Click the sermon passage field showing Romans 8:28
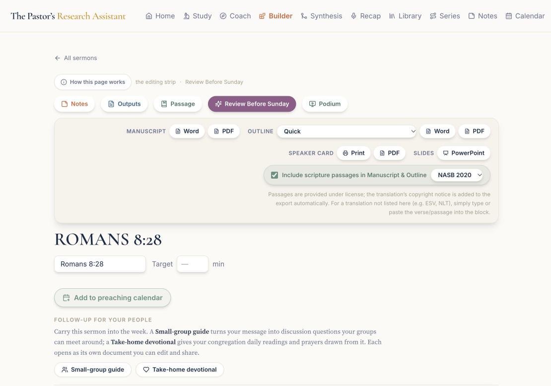The width and height of the screenshot is (551, 386). [100, 264]
